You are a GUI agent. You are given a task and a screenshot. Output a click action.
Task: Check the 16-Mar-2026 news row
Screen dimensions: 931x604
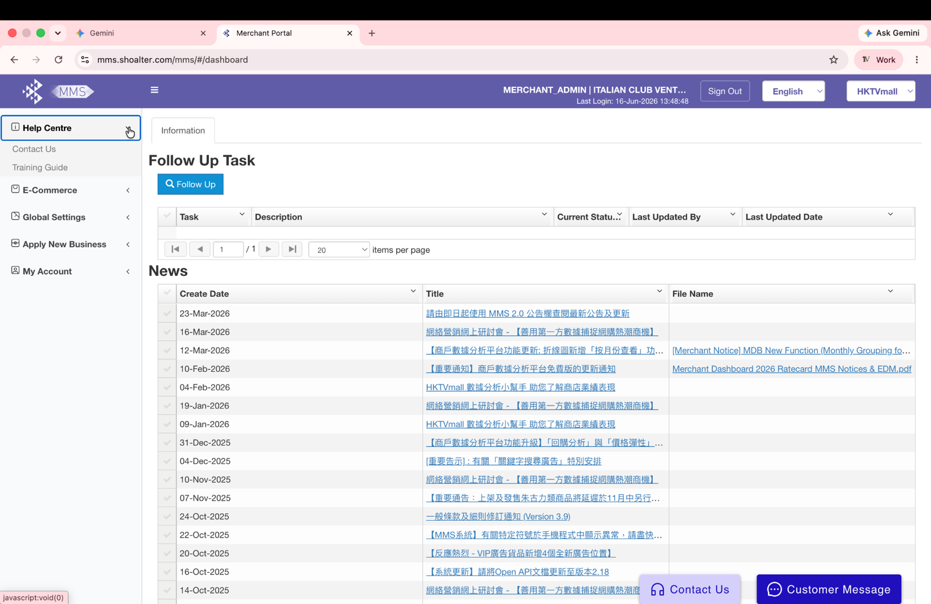(167, 332)
